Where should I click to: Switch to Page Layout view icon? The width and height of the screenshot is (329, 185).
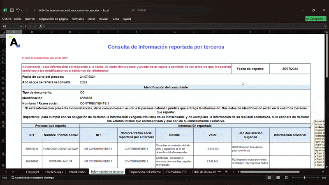point(278,178)
